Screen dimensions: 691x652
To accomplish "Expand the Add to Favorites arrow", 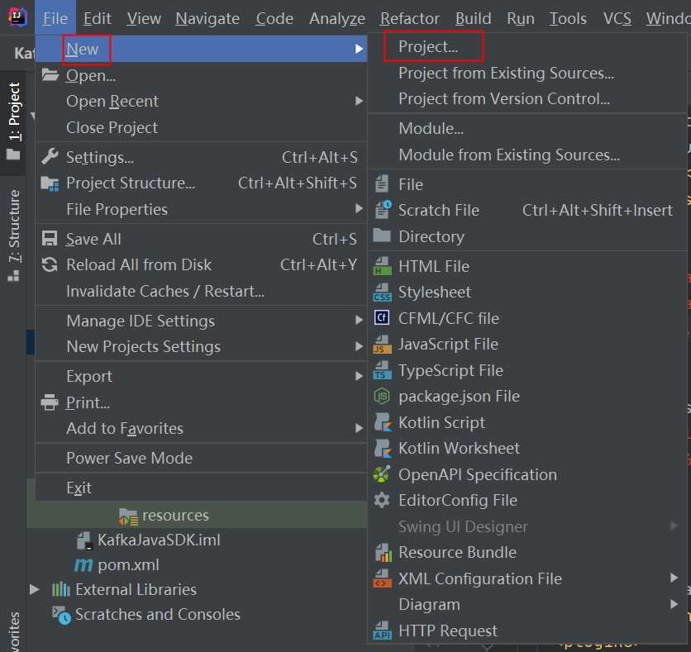I will pyautogui.click(x=360, y=428).
